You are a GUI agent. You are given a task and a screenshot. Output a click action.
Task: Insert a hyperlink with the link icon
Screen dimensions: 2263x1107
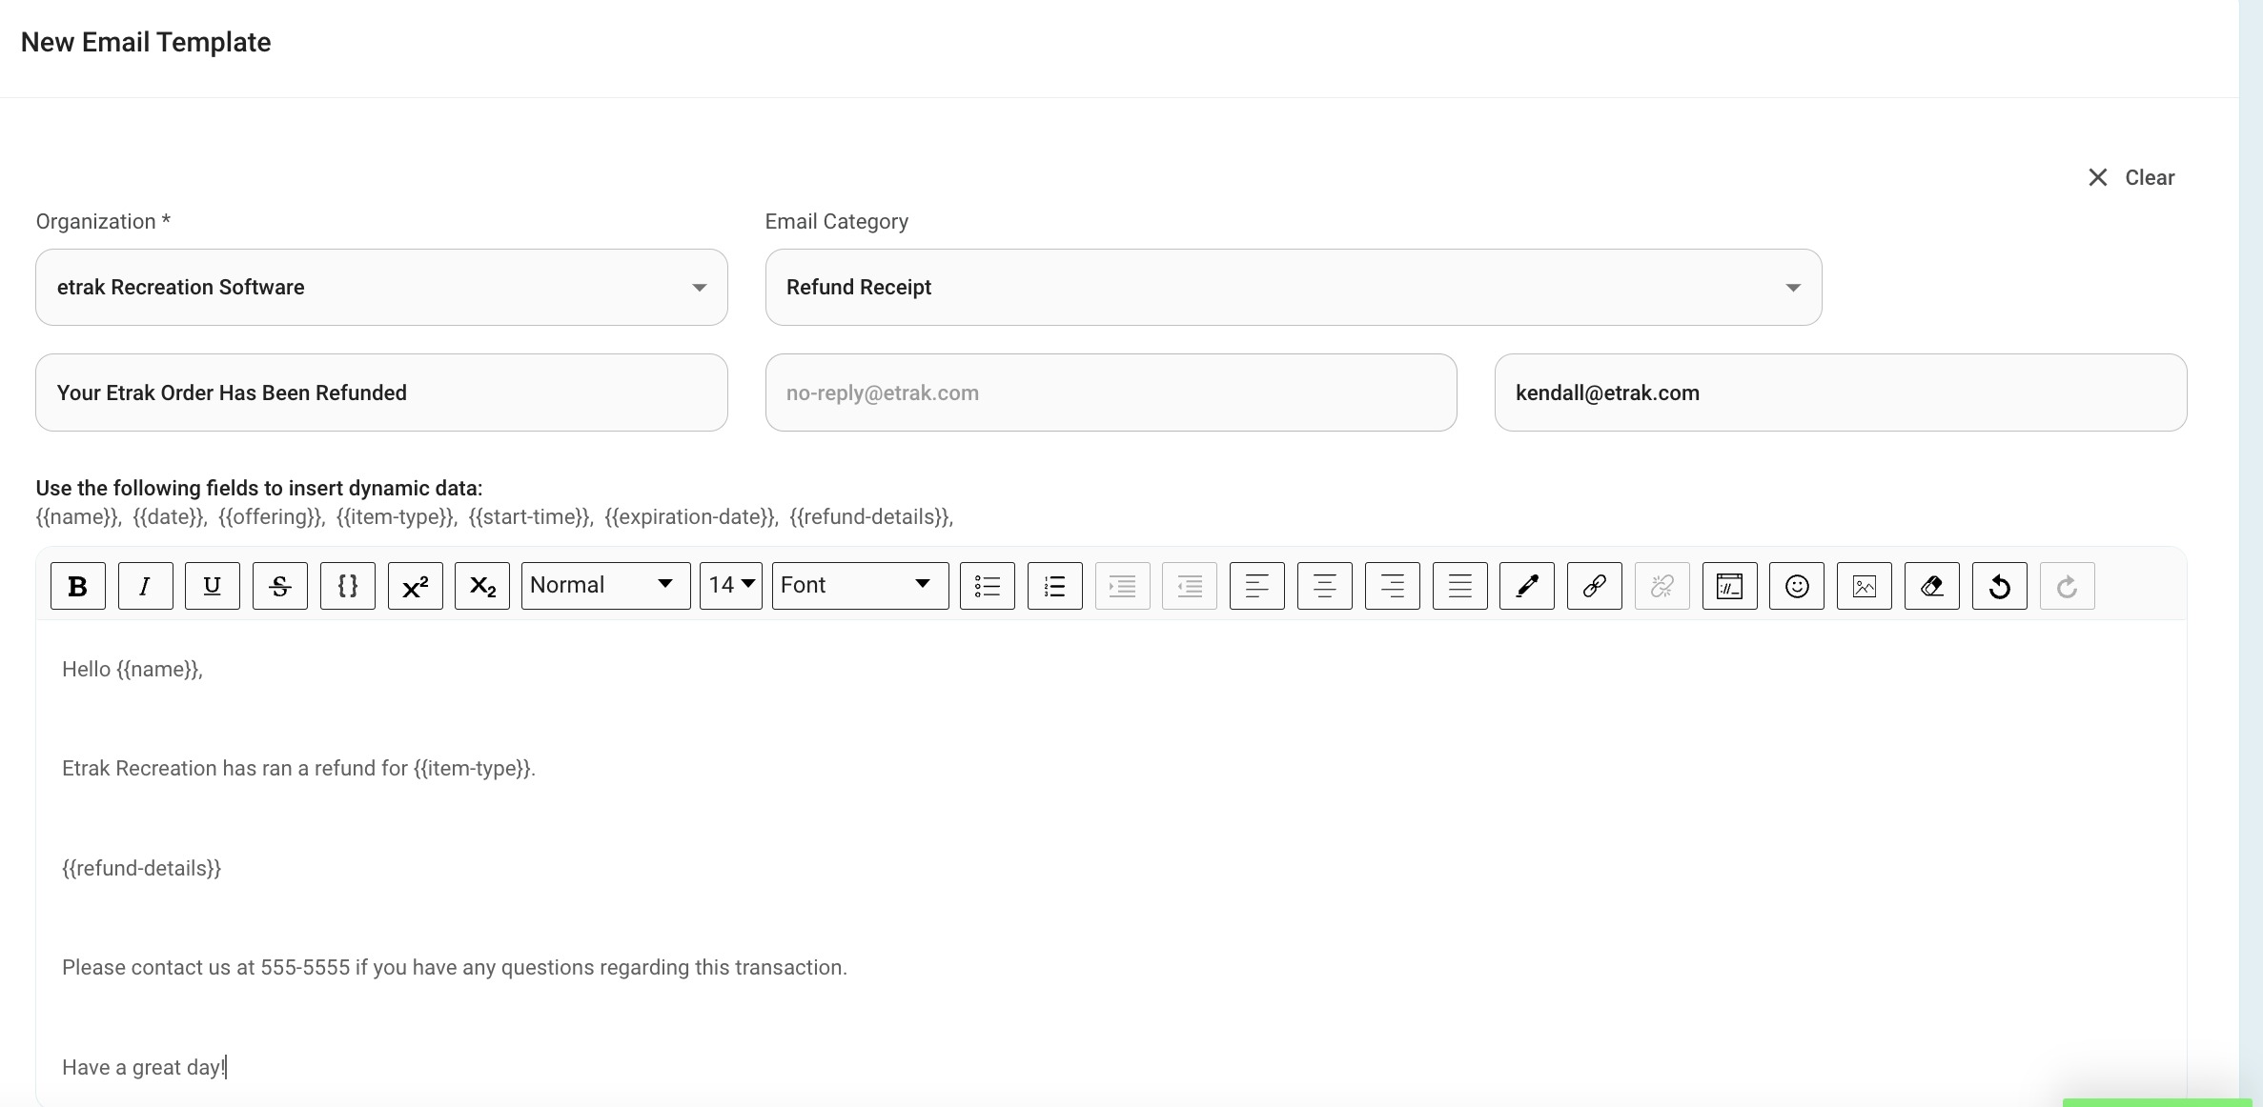(1595, 586)
